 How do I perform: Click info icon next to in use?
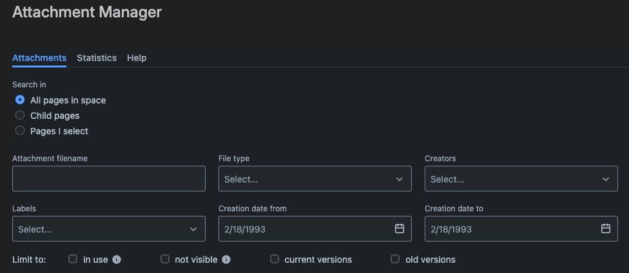point(117,260)
